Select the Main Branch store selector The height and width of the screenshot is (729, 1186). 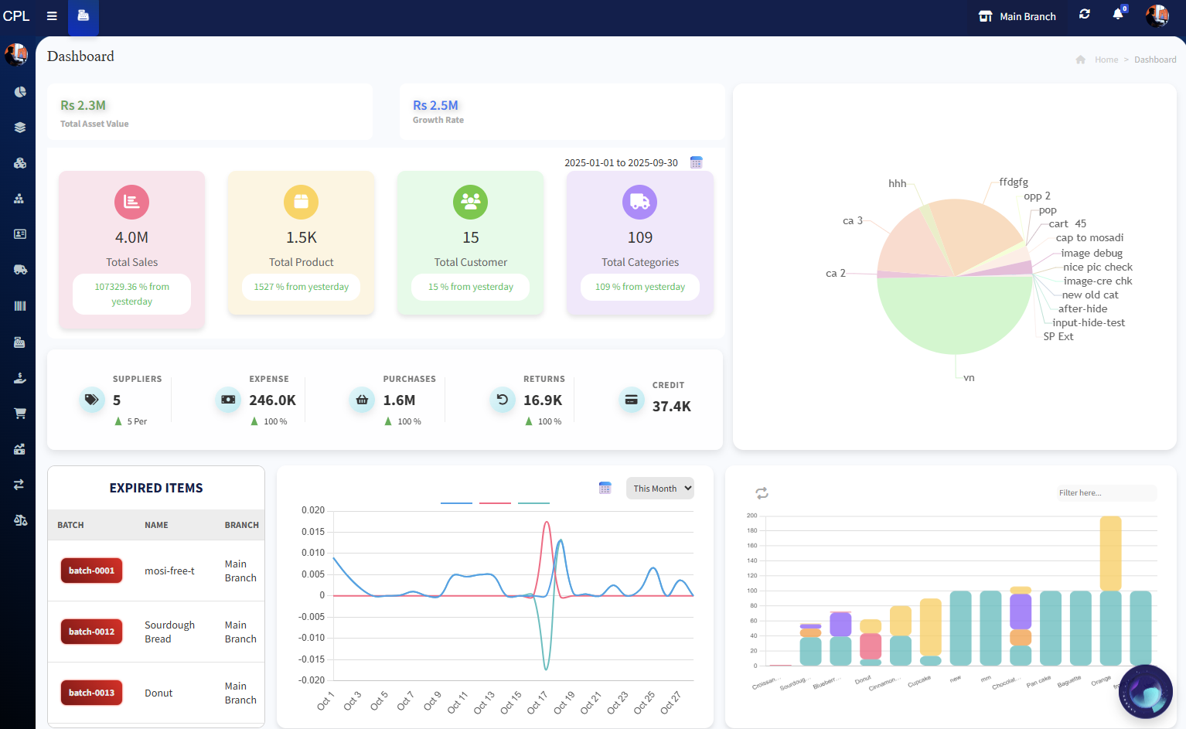(x=1017, y=16)
